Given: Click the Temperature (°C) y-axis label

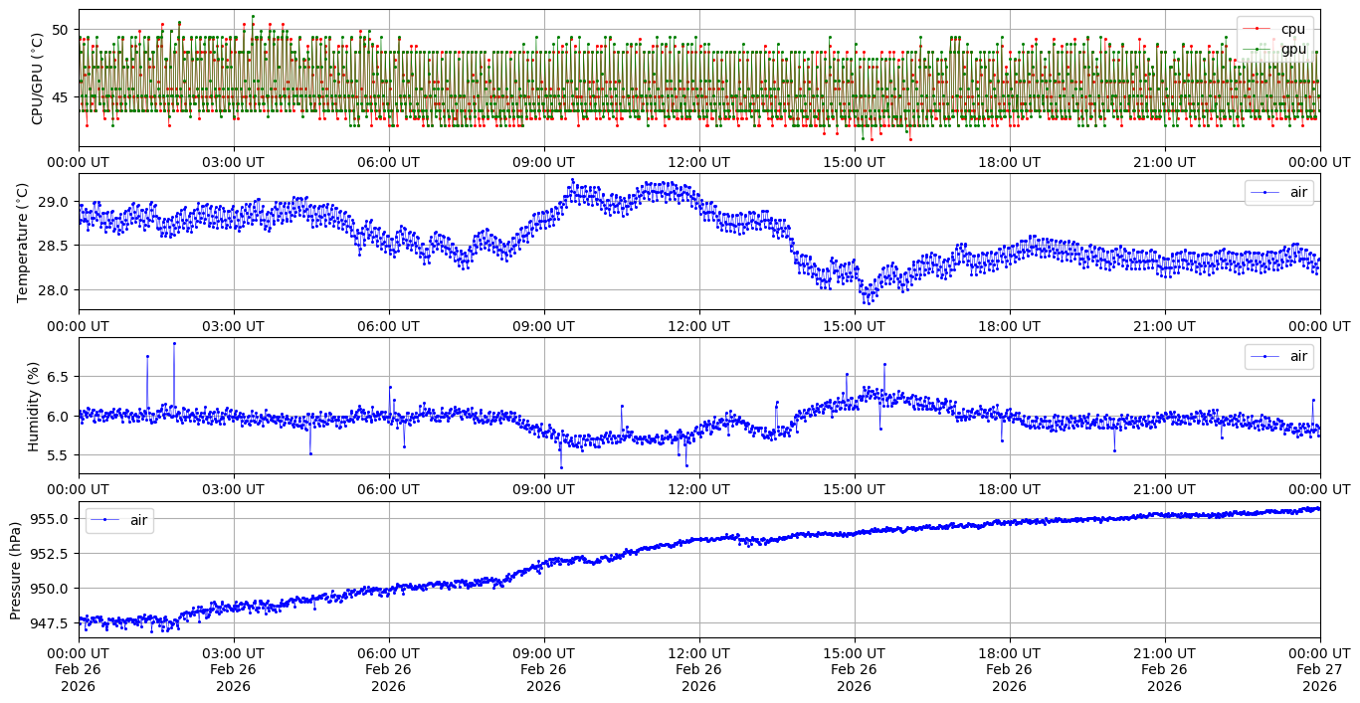Looking at the screenshot, I should pyautogui.click(x=23, y=242).
